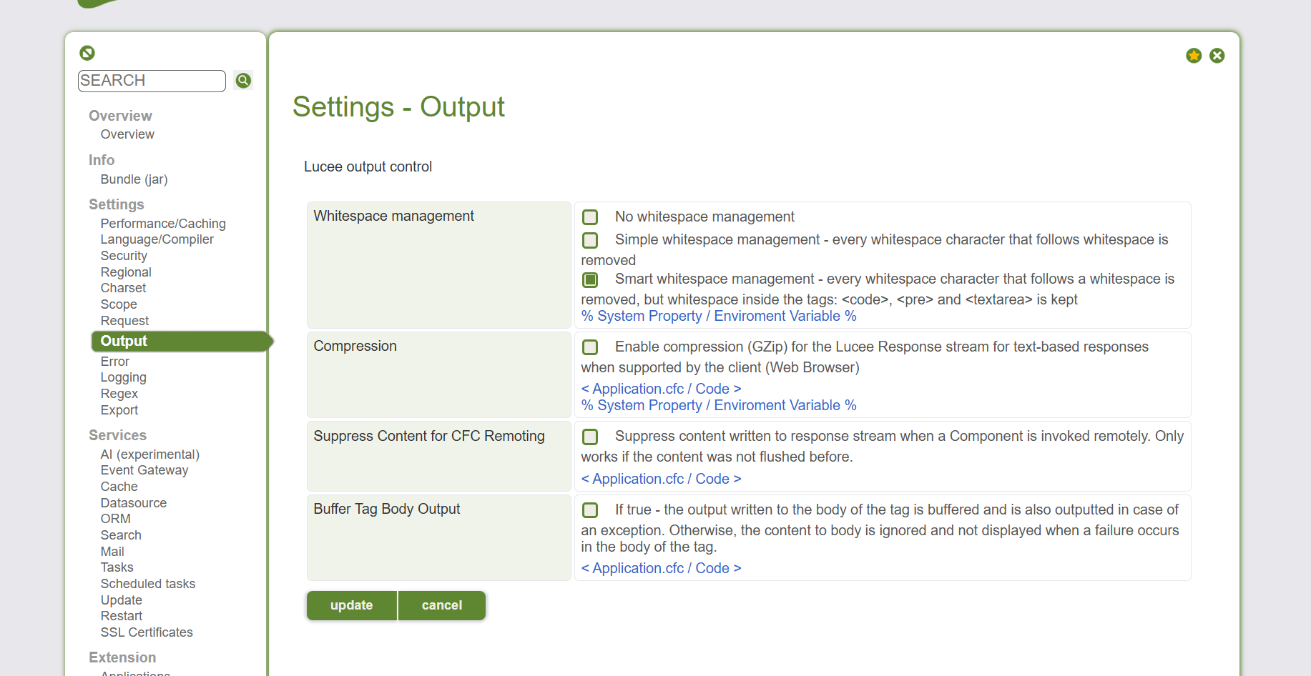Expand System Property link under Whitespace management
Screen dimensions: 1311x676
[719, 316]
